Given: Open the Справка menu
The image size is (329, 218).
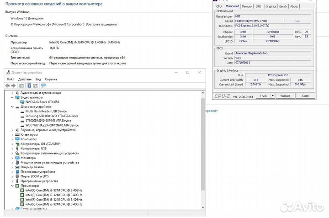Looking at the screenshot, I should pos(51,79).
